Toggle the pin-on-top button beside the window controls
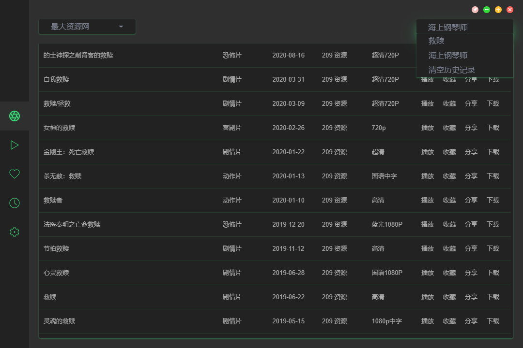Screen dimensions: 523x348 (475, 10)
